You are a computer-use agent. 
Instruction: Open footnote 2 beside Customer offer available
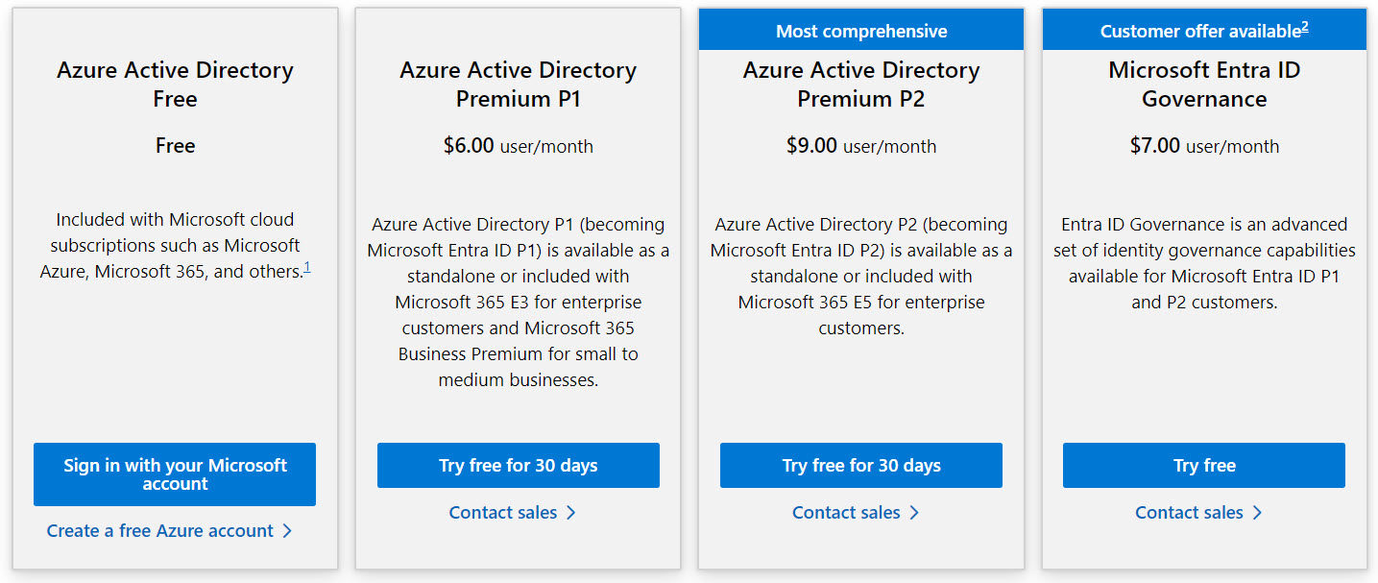coord(1305,27)
